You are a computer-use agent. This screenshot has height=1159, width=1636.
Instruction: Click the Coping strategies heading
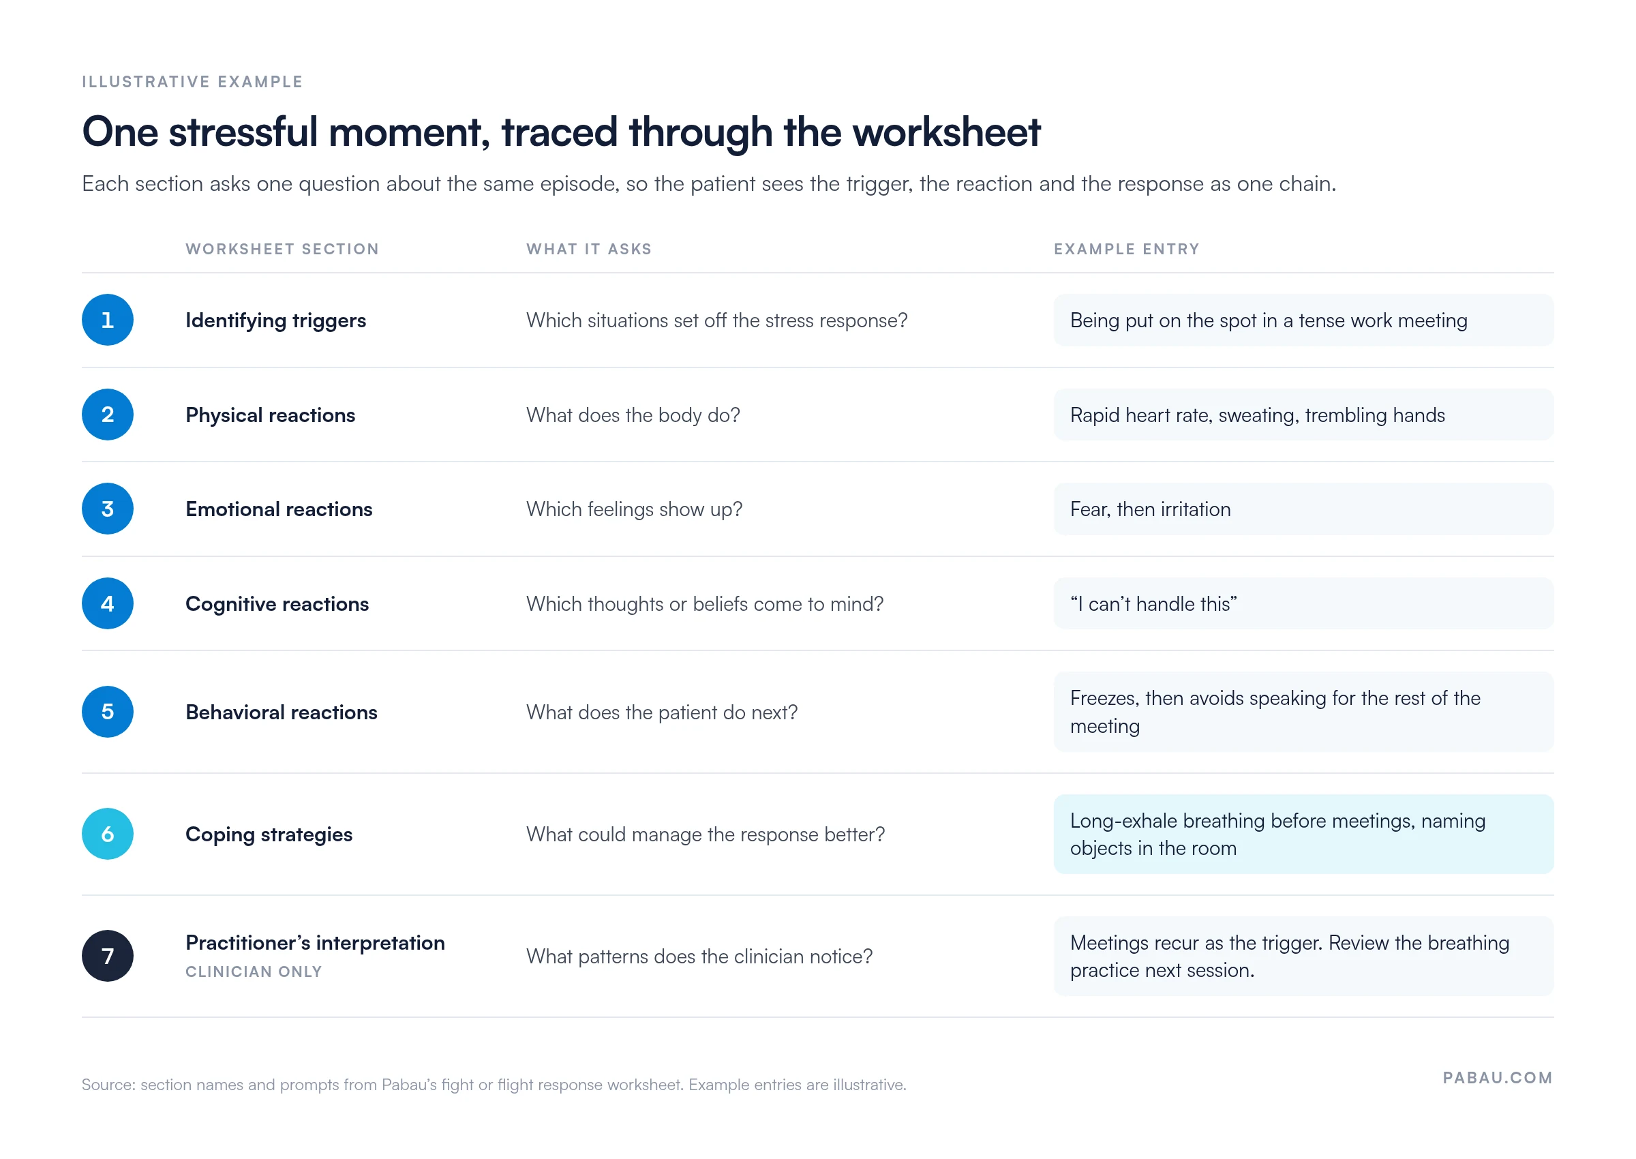pos(269,834)
